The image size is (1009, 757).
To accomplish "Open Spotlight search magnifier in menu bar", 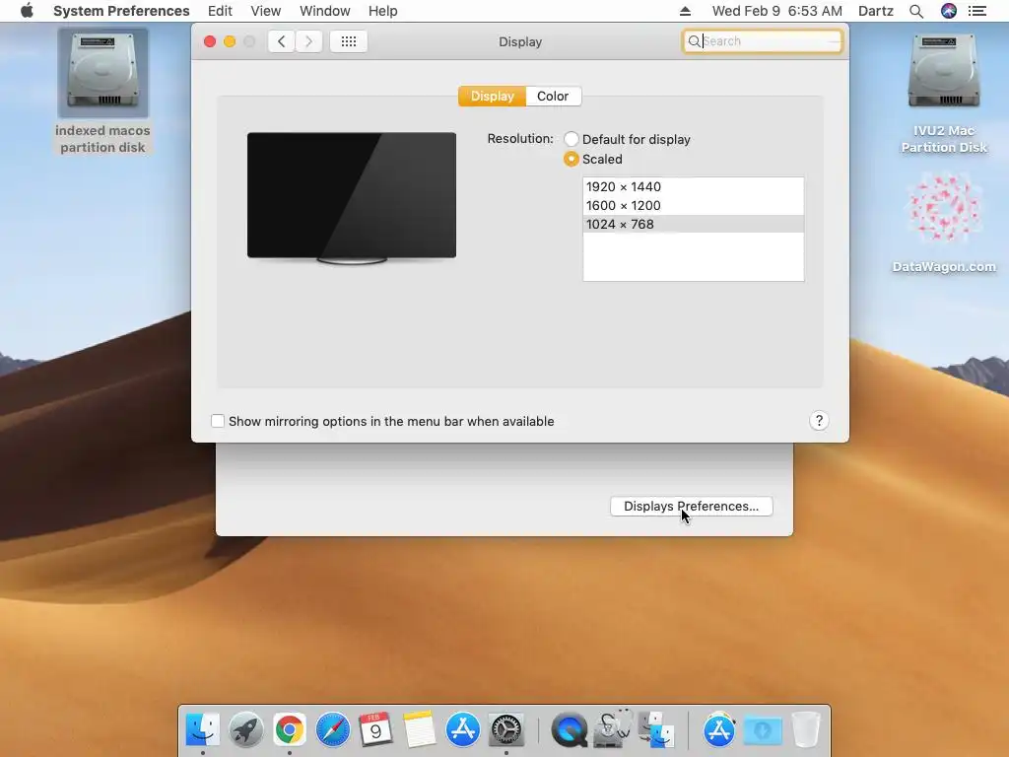I will tap(915, 11).
